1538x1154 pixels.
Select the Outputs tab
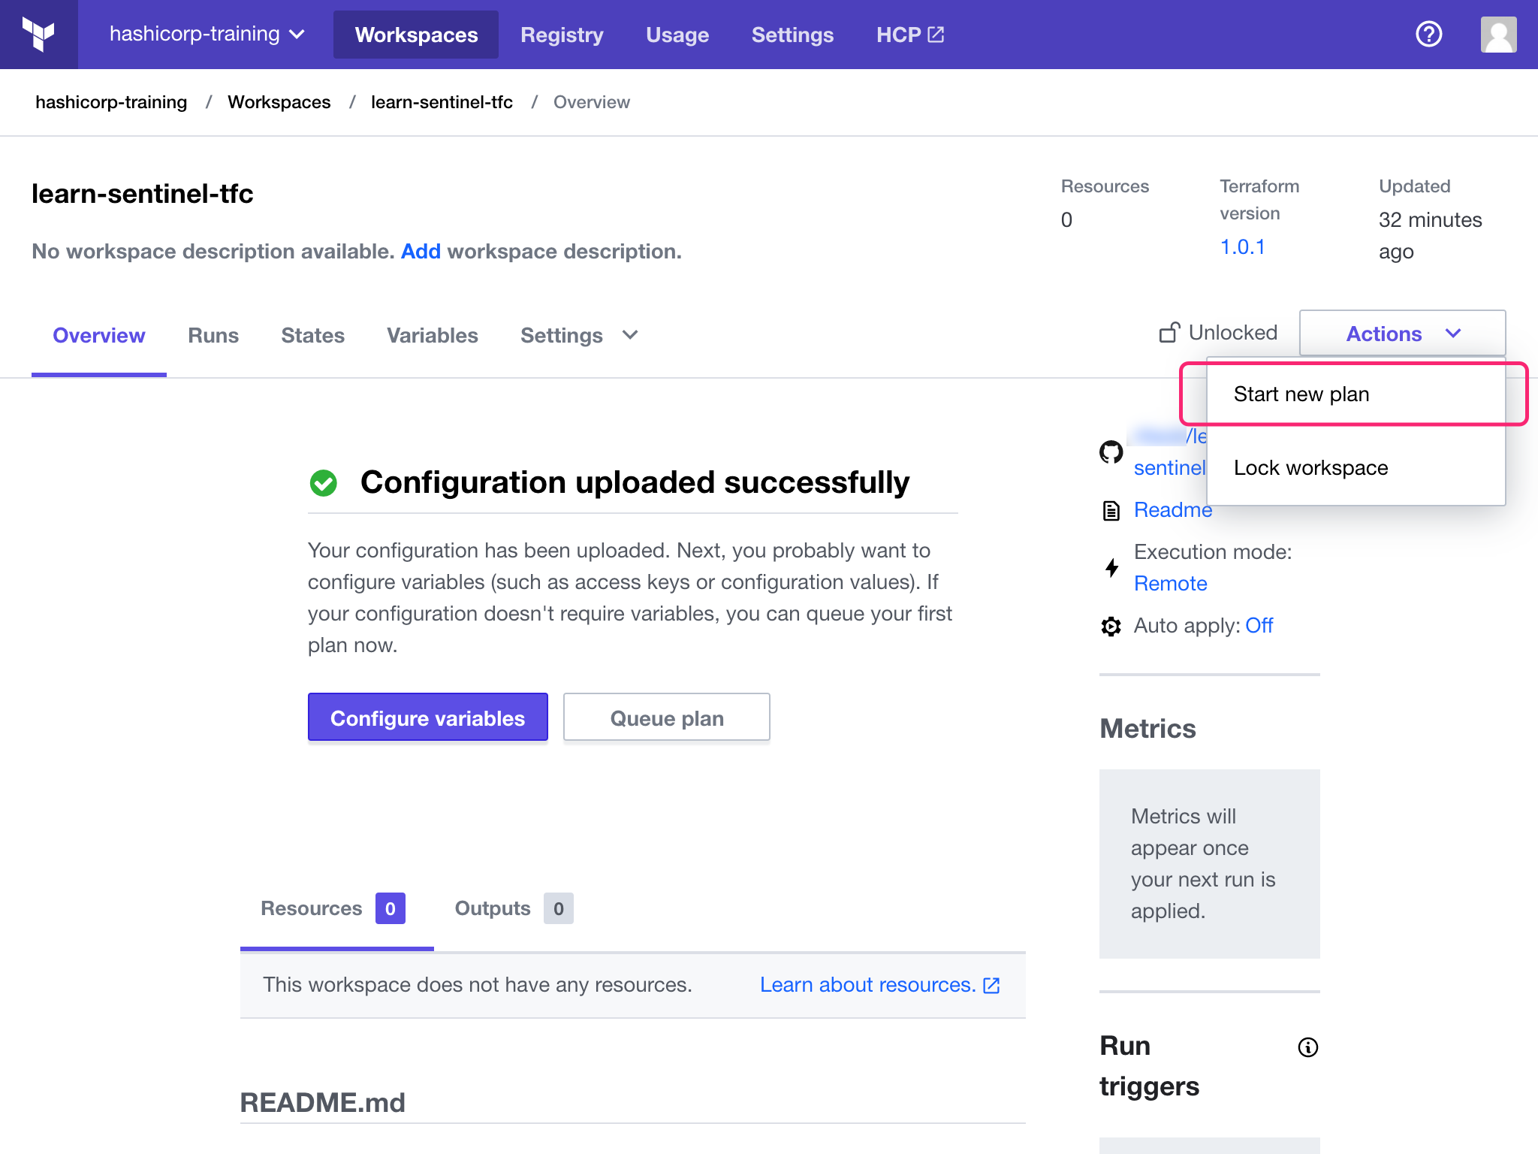click(514, 908)
